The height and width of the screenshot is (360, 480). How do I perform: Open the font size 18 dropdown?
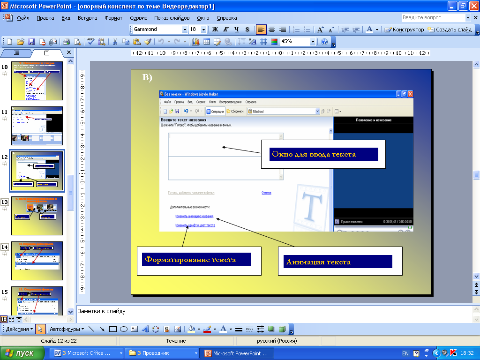203,30
